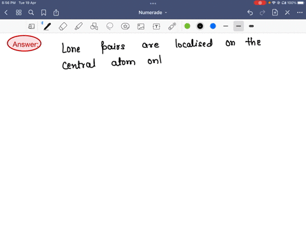Redo the last action
This screenshot has height=230, width=306.
point(263,13)
